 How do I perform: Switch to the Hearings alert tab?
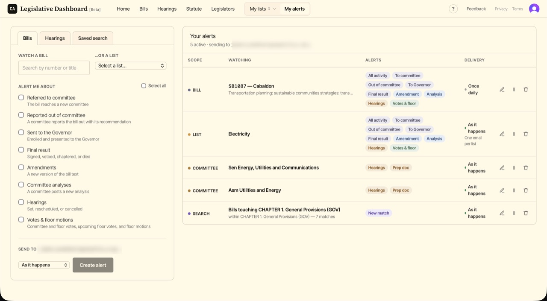pyautogui.click(x=55, y=38)
